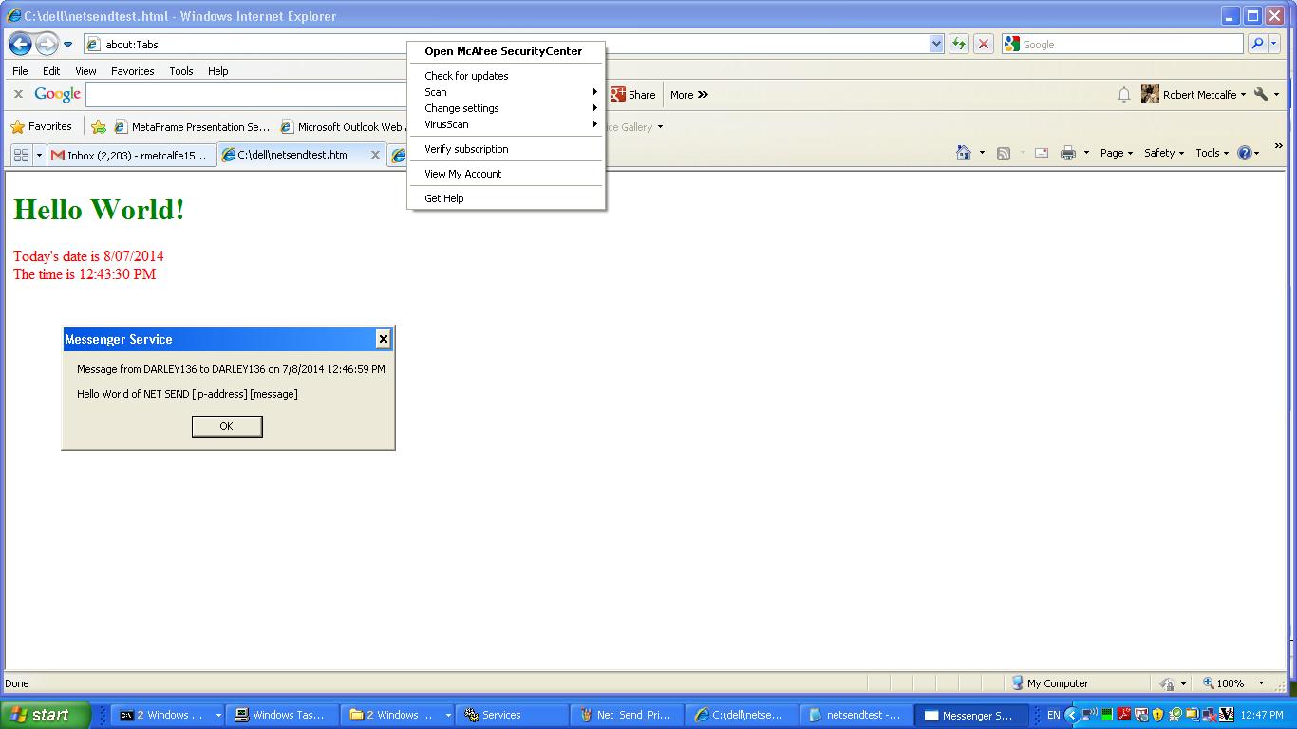Click OK in Messenger Service dialog
Screen dimensions: 1297x729
(x=227, y=427)
